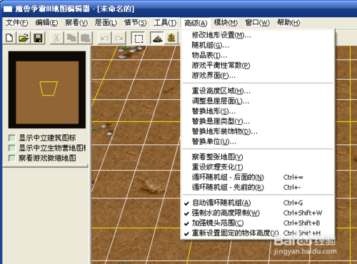Click the Redo arrow icon

(119, 38)
